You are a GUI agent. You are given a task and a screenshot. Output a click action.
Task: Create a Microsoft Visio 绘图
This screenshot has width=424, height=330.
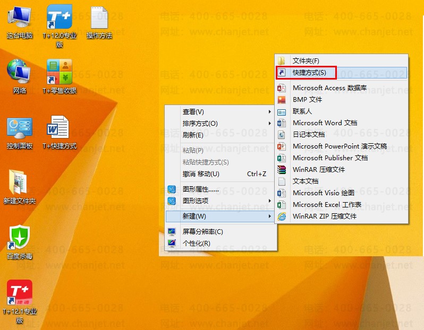[341, 193]
